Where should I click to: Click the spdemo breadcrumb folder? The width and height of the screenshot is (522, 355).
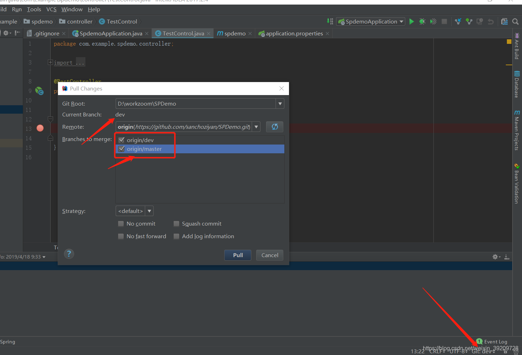tap(38, 21)
